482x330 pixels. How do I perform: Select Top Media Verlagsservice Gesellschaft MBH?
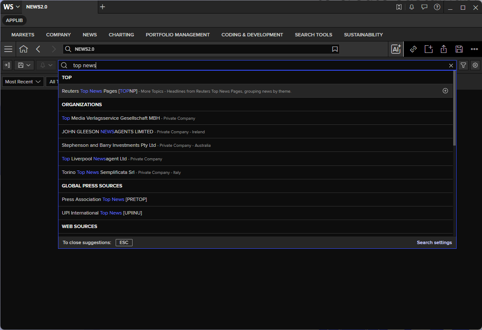(255, 118)
